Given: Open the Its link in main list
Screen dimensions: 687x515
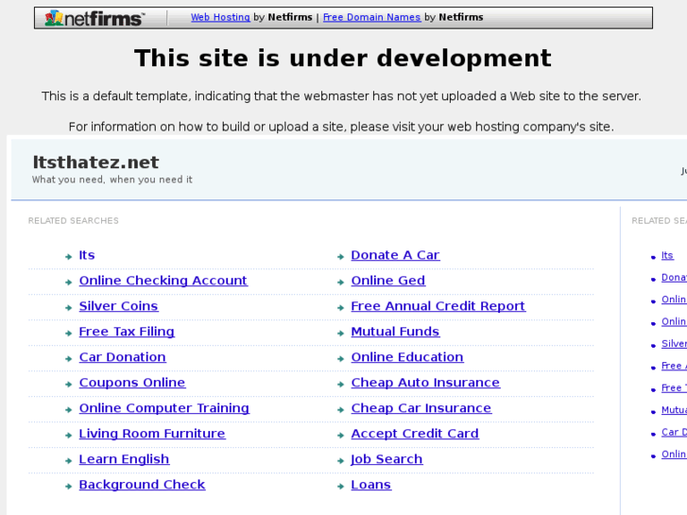Looking at the screenshot, I should 87,255.
